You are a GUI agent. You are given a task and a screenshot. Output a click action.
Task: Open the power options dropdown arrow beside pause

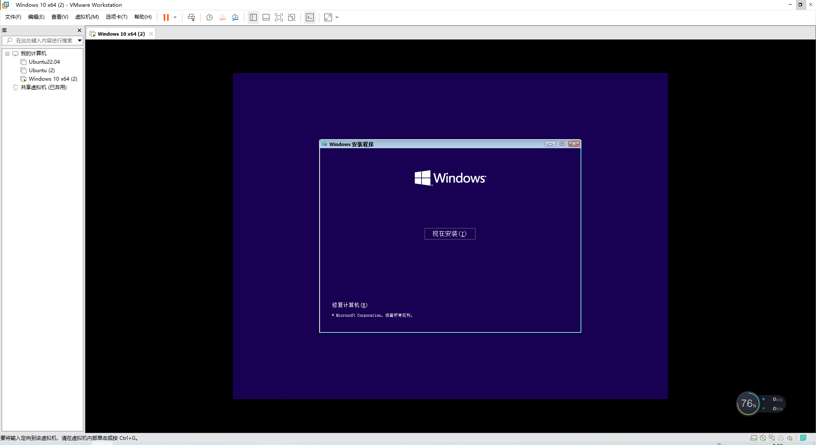click(175, 17)
